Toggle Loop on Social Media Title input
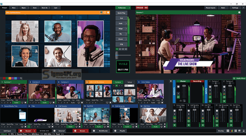 coord(21,124)
